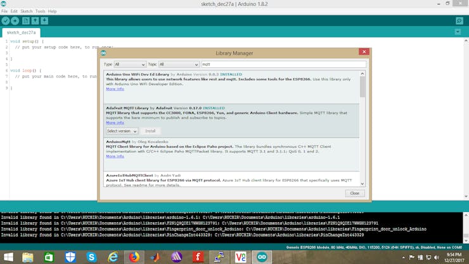Open More info for ArduinoMqtt library
This screenshot has width=469, height=264.
click(x=115, y=156)
